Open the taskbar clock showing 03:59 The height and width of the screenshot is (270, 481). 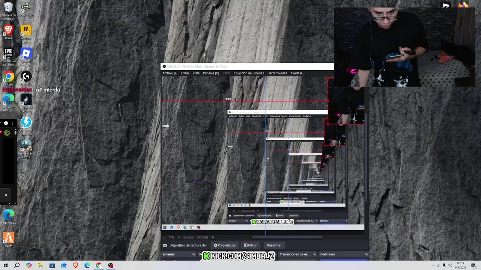tap(460, 265)
